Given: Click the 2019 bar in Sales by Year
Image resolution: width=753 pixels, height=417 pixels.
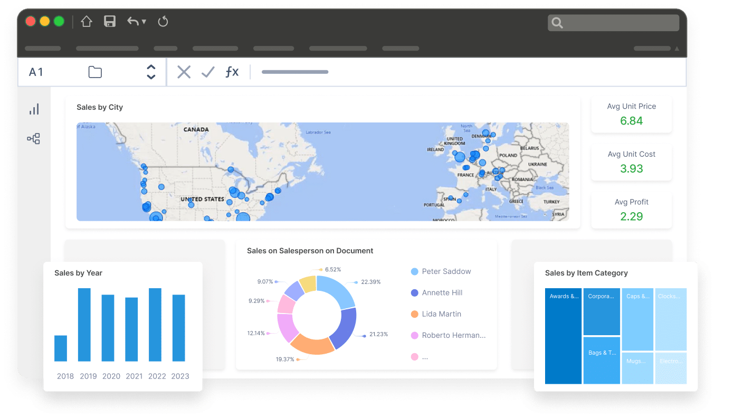Looking at the screenshot, I should (x=84, y=325).
